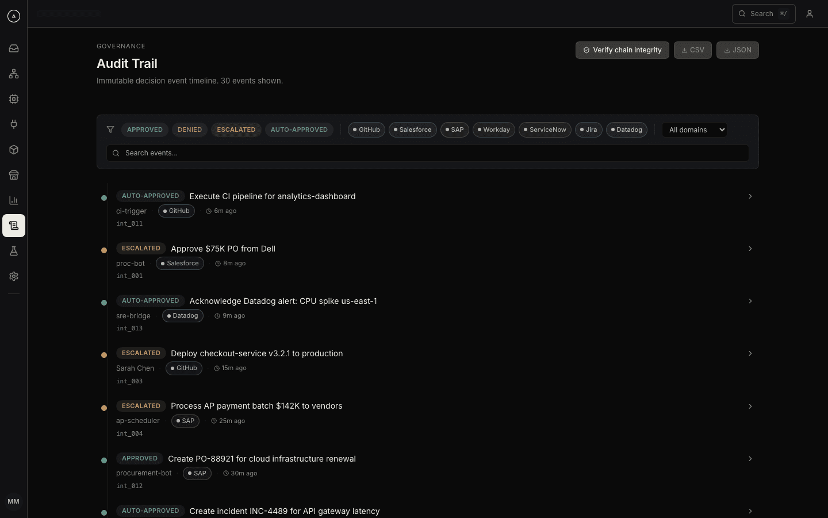Image resolution: width=828 pixels, height=518 pixels.
Task: Open the plug connectors icon in sidebar
Action: coord(14,124)
